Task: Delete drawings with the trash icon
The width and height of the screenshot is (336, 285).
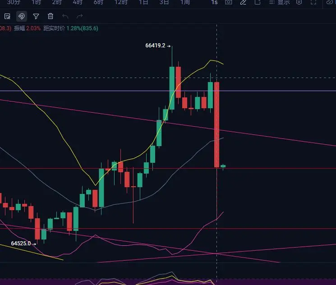Action: 51,16
